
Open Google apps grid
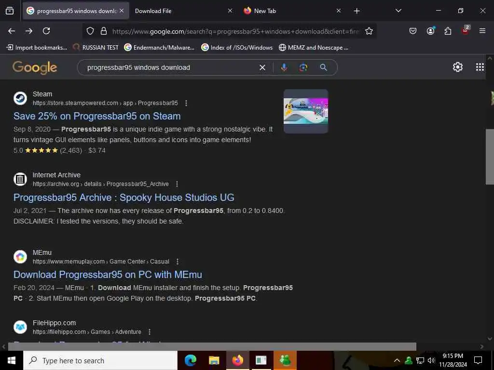[480, 67]
